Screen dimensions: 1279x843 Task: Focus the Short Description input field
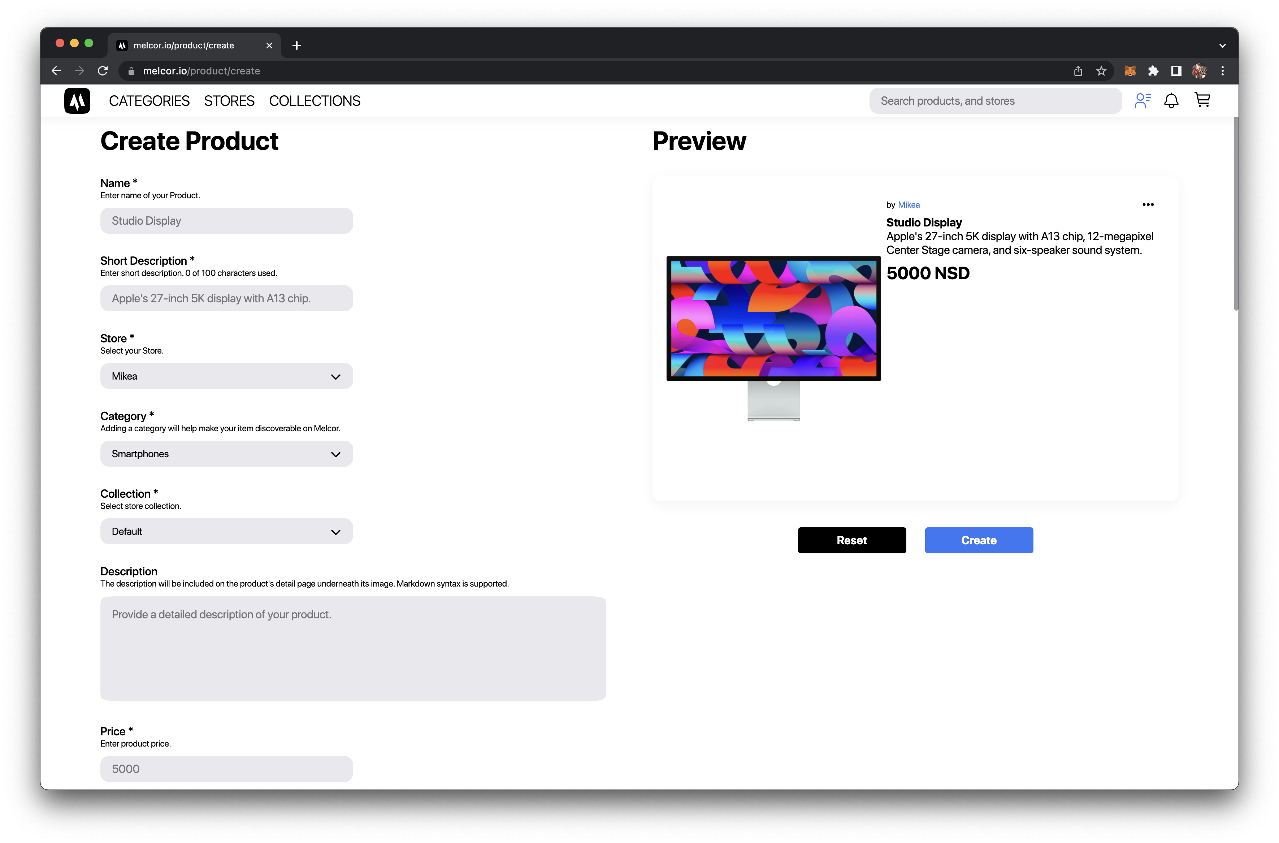(226, 298)
